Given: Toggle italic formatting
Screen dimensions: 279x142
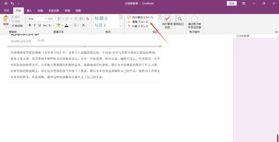Looking at the screenshot, I should click(x=35, y=25).
